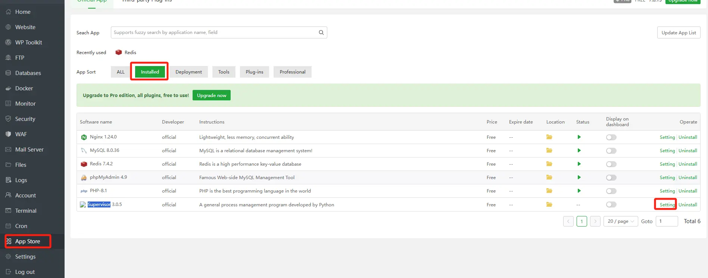708x278 pixels.
Task: Open the Security shield icon
Action: coord(8,119)
